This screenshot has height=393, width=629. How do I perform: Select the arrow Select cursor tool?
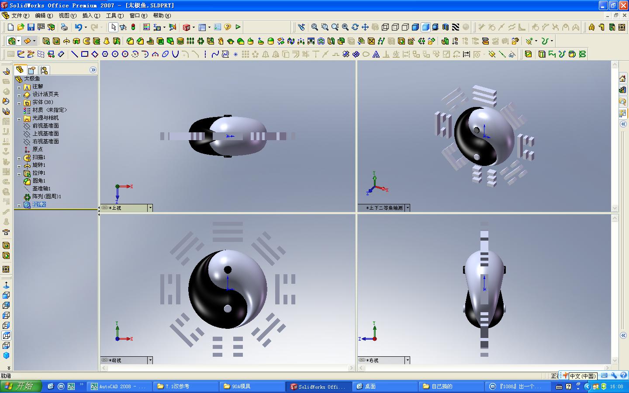coord(113,27)
